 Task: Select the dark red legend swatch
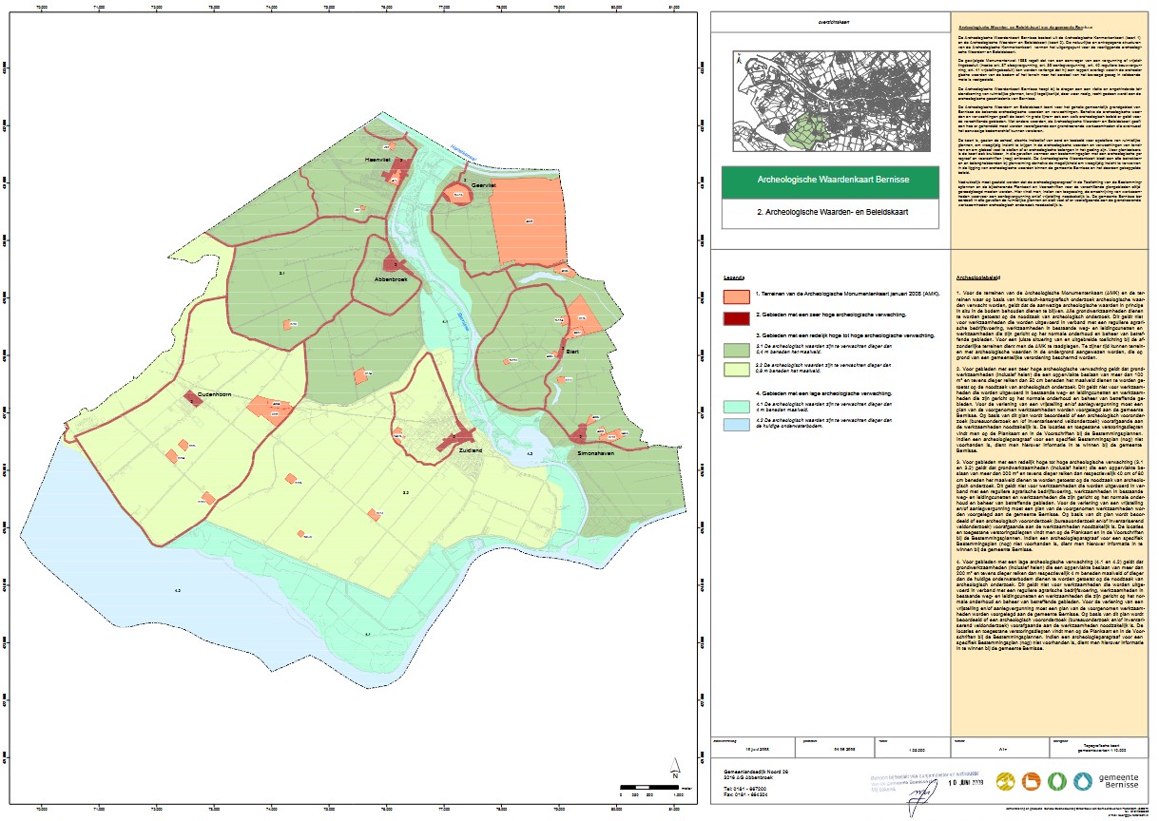click(737, 315)
